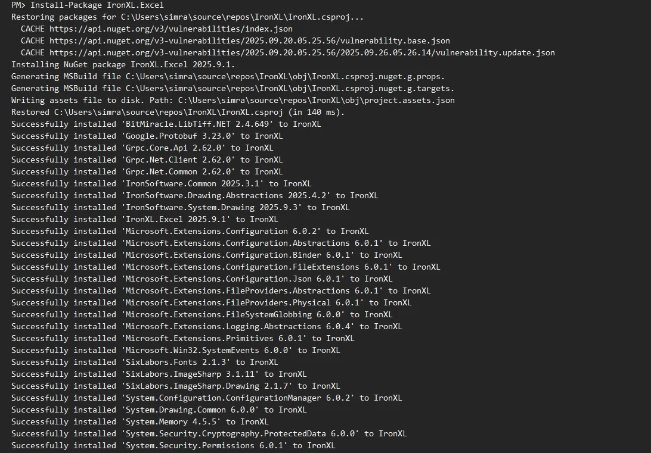Click the 'Installing NuGet package IronXL.Excel 2025.9.1' line
The height and width of the screenshot is (453, 651).
[123, 64]
